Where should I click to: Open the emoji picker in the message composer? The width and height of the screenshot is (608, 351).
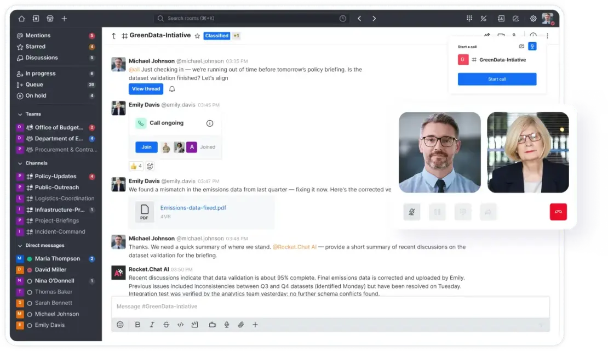[120, 325]
